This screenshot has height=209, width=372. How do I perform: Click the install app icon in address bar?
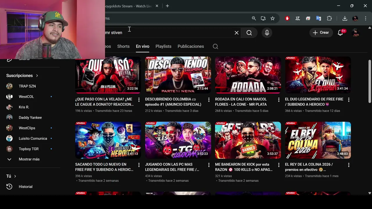point(263,18)
